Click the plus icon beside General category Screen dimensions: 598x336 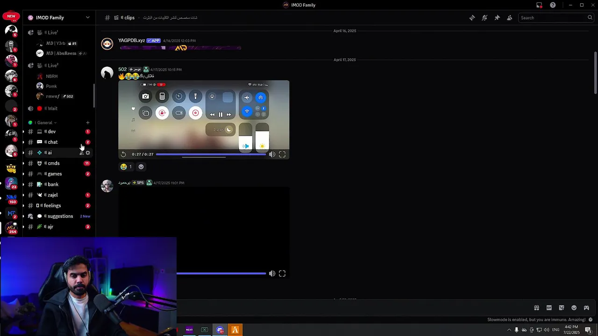87,123
